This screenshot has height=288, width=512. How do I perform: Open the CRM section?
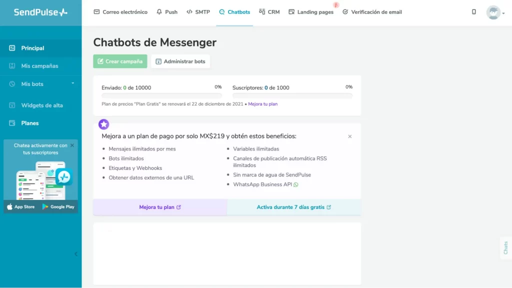click(269, 12)
